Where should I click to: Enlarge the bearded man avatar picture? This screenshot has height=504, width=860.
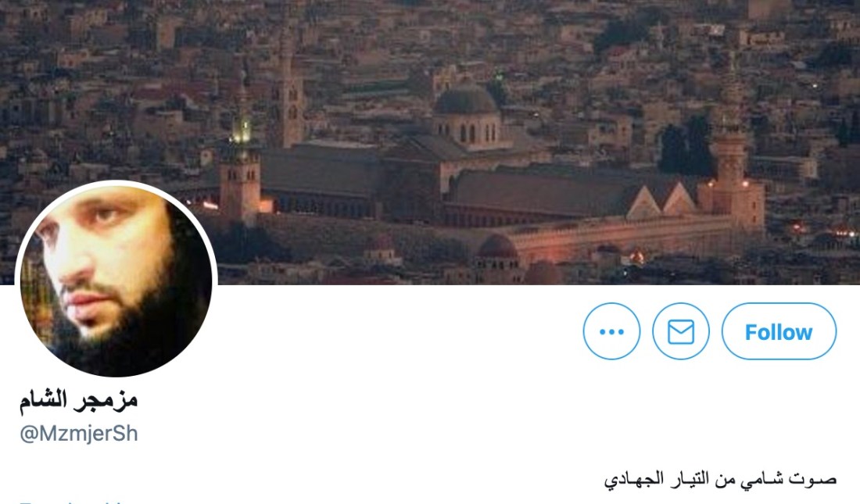pyautogui.click(x=116, y=281)
